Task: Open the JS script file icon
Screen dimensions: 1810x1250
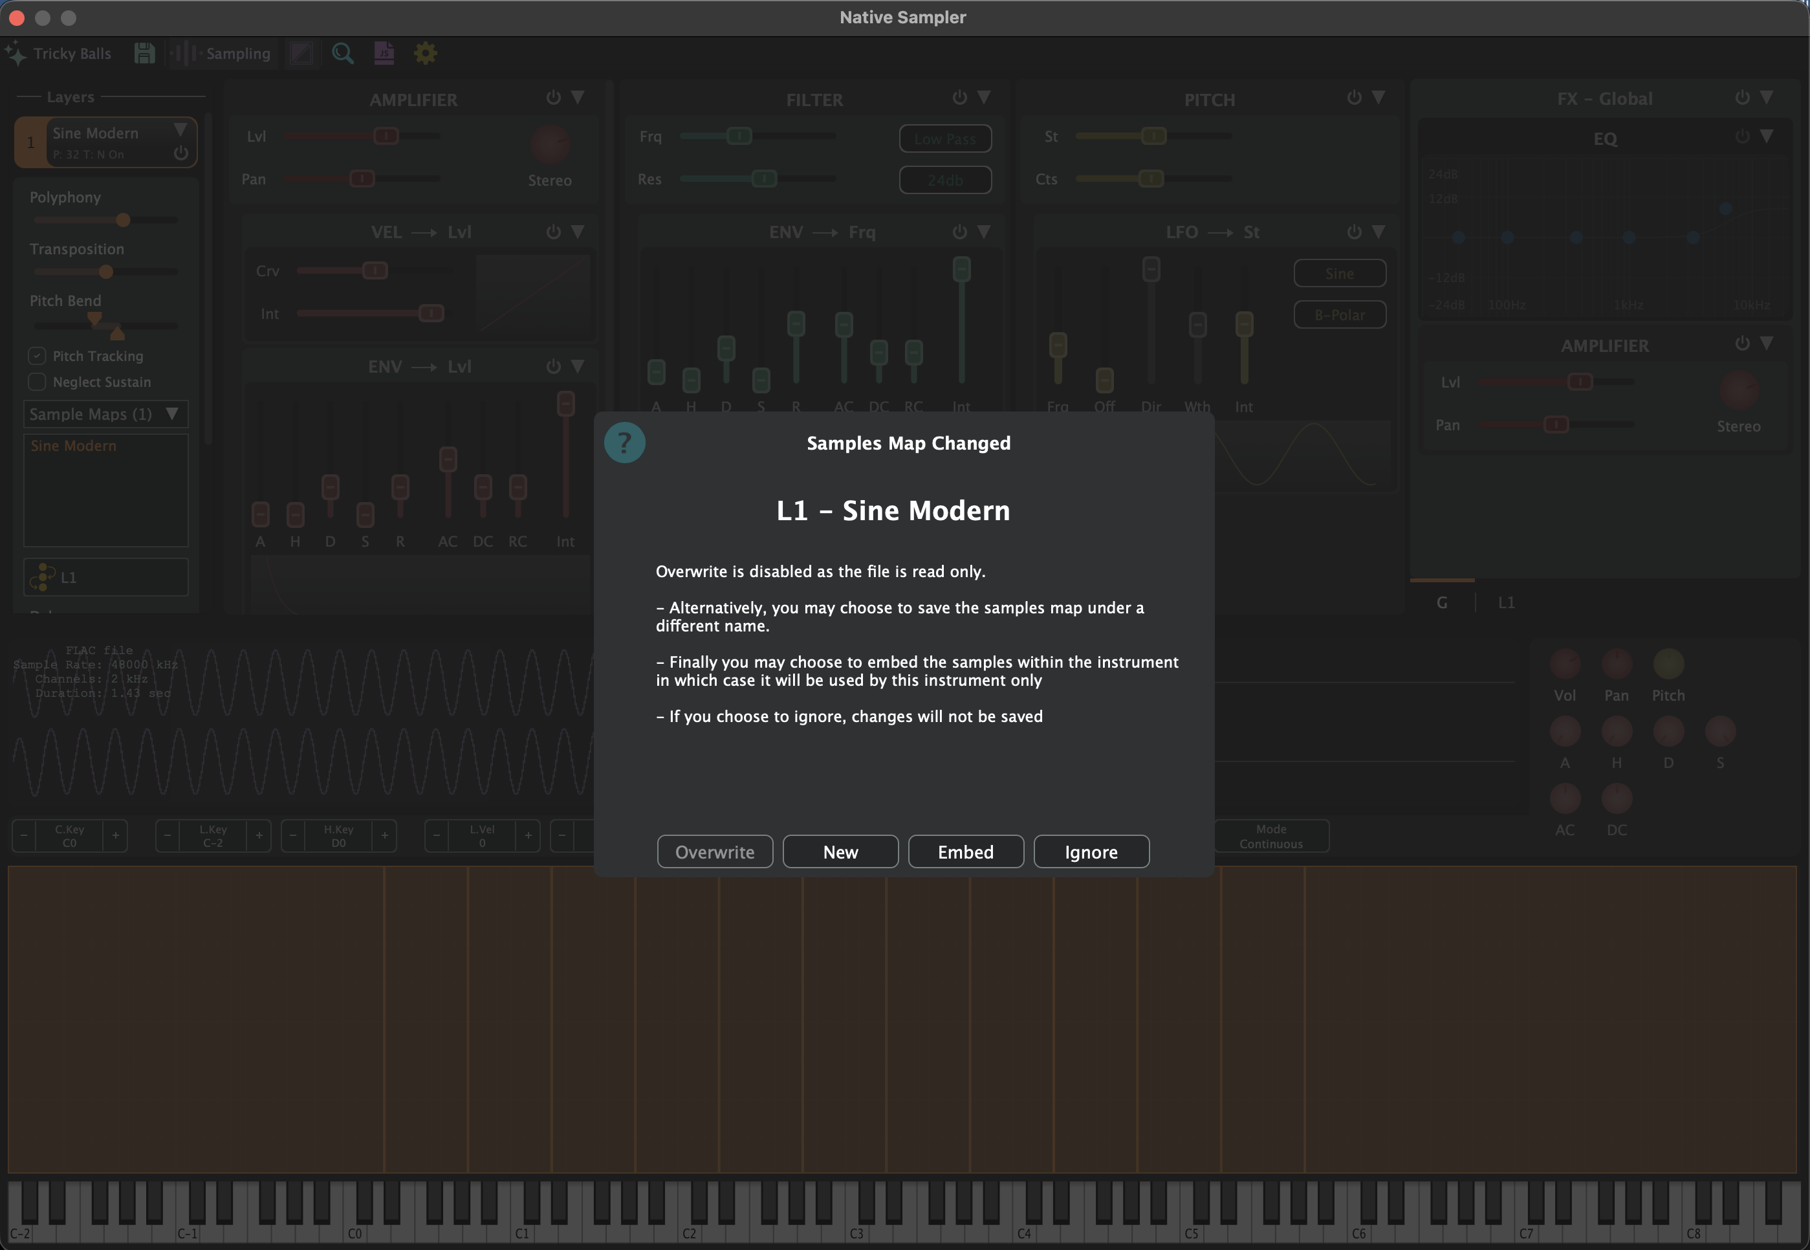Action: click(384, 53)
